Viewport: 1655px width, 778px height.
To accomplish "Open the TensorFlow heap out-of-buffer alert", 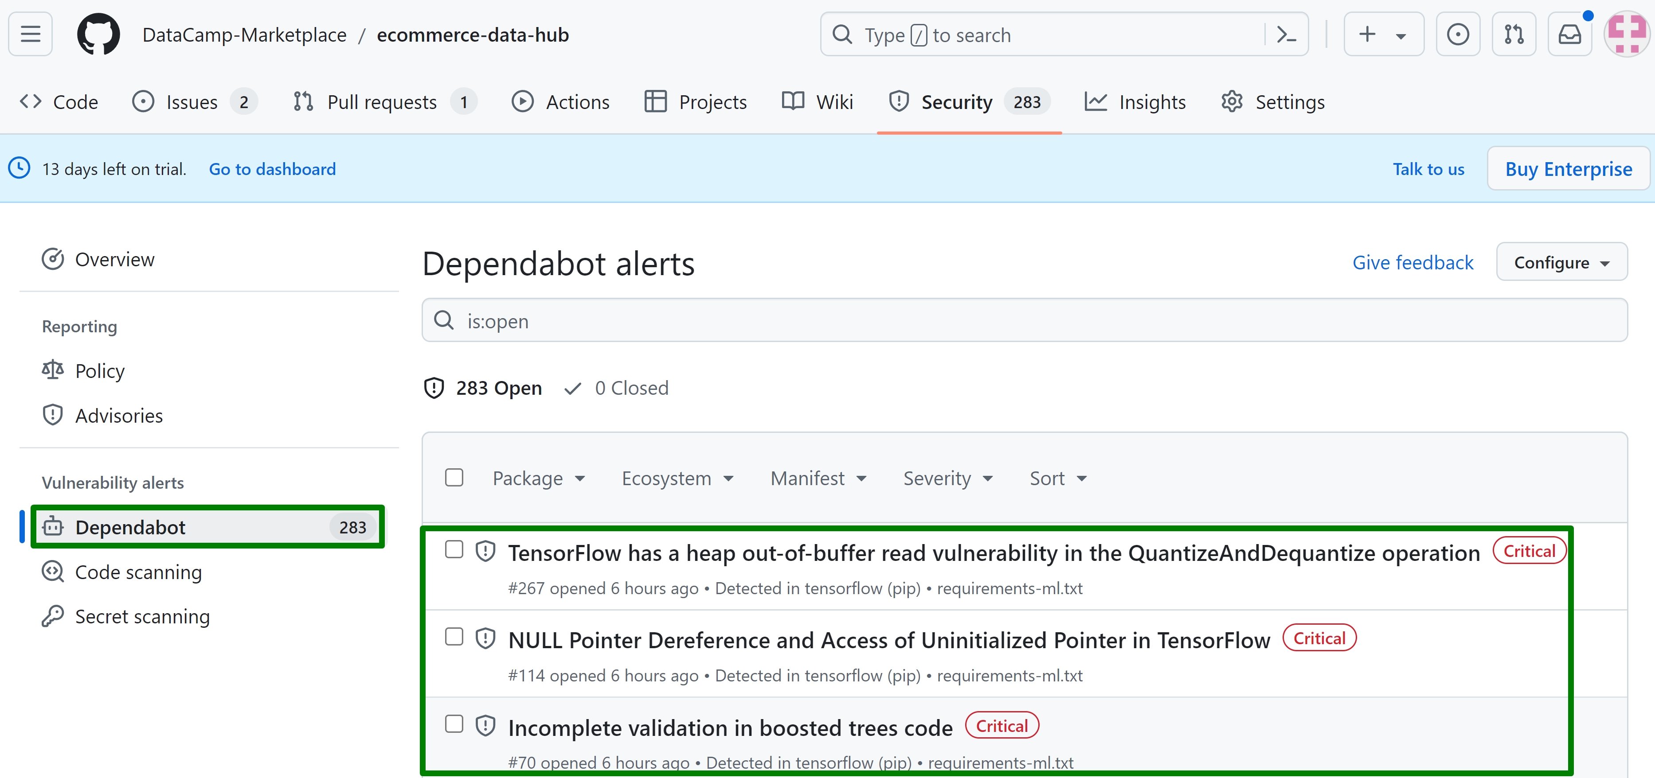I will coord(994,552).
